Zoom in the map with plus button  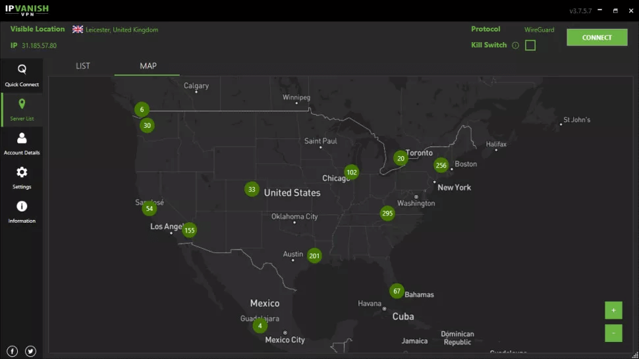tap(613, 310)
